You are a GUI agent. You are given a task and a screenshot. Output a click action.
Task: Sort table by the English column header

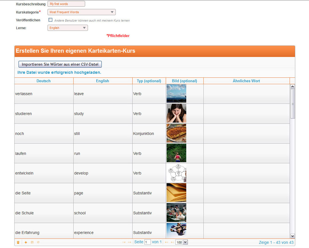pos(102,81)
